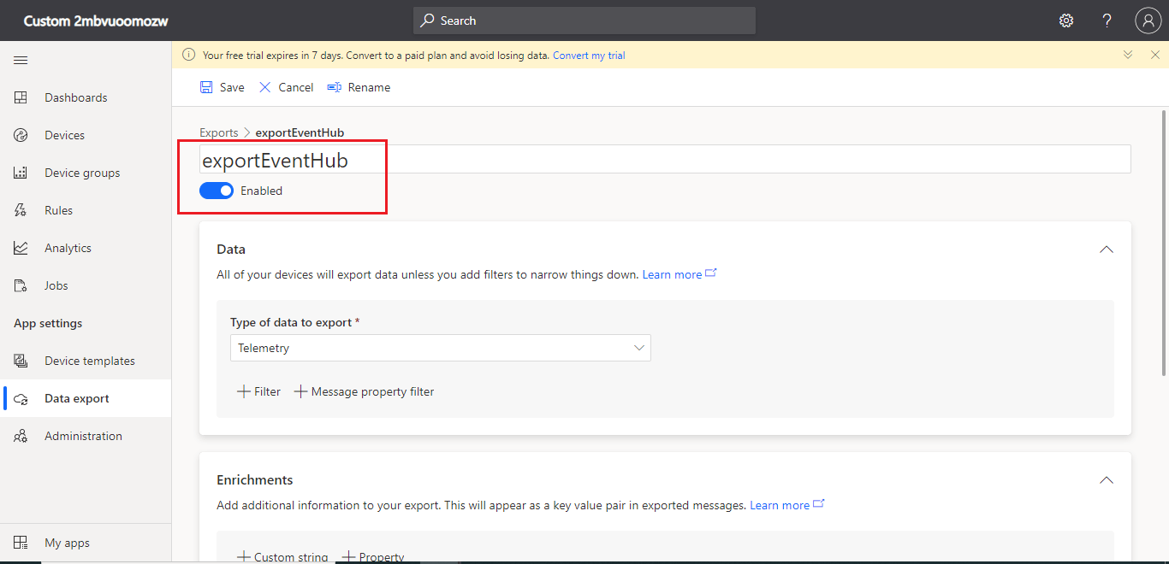1169x564 pixels.
Task: Click the settings gear icon
Action: pyautogui.click(x=1066, y=21)
